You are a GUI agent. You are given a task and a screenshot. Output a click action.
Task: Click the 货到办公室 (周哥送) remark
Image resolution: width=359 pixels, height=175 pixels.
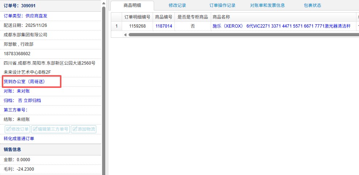pos(24,82)
